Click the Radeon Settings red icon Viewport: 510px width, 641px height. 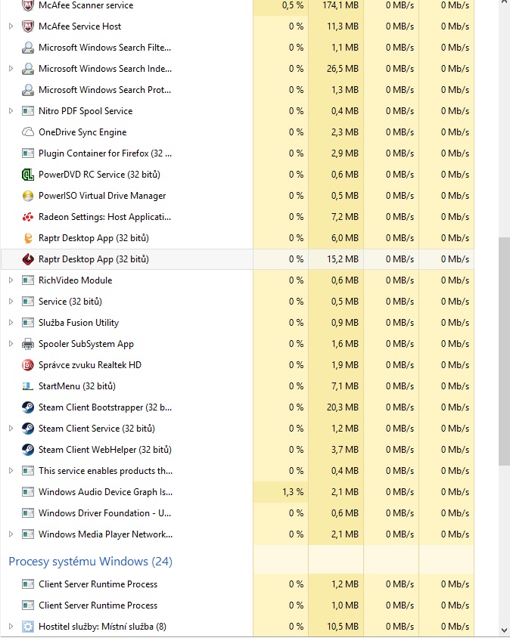click(x=28, y=217)
